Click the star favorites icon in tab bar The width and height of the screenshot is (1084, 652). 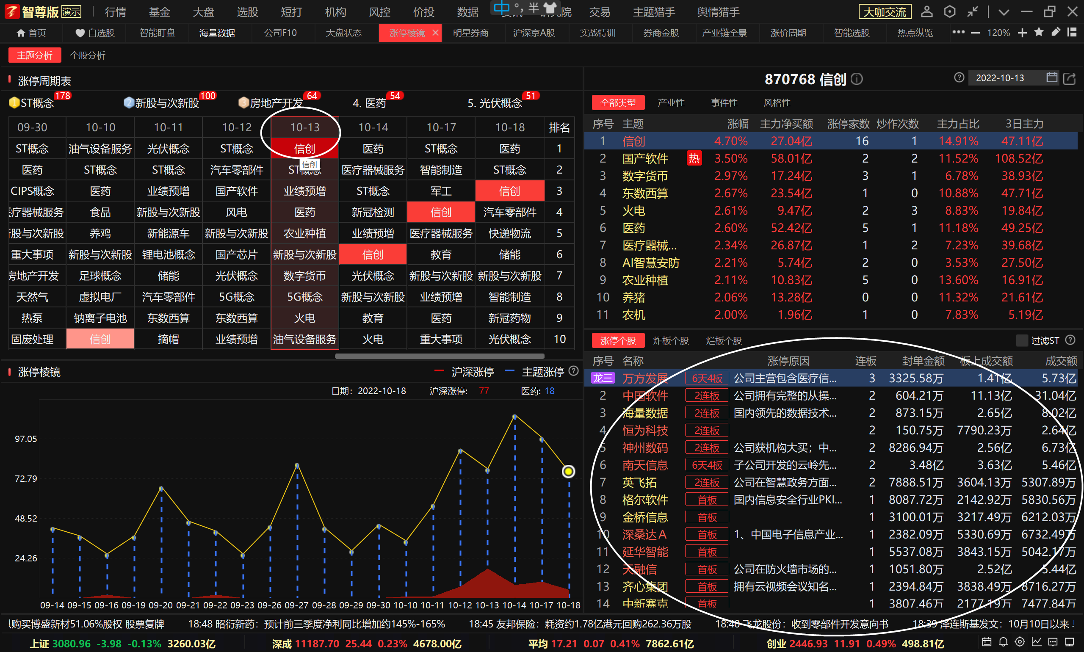(x=1039, y=32)
